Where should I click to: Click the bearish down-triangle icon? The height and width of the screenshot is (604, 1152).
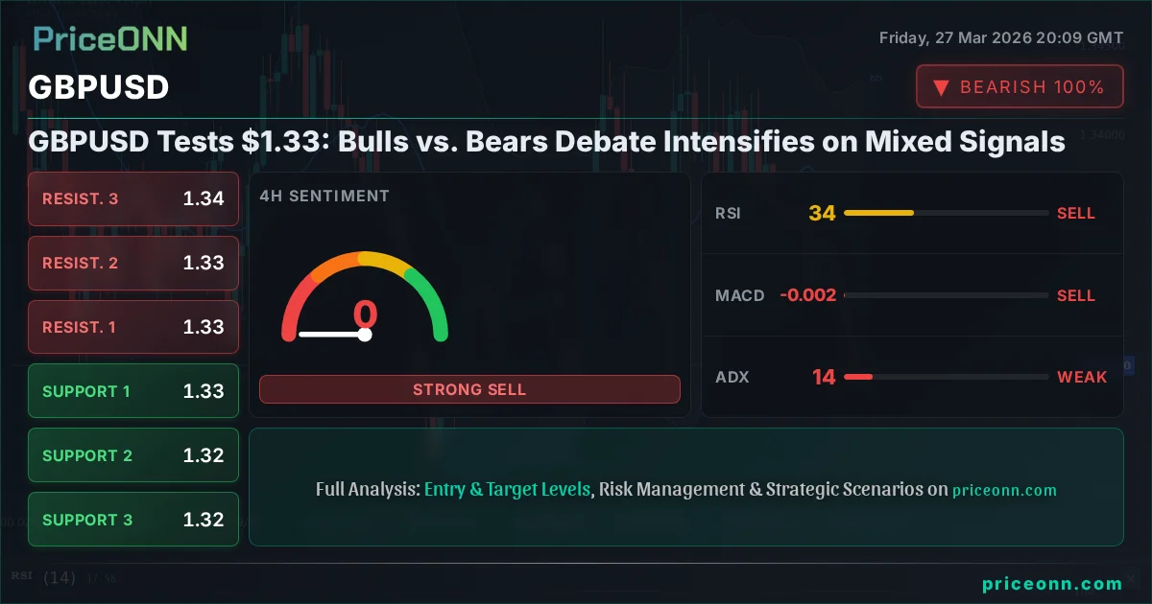click(942, 87)
